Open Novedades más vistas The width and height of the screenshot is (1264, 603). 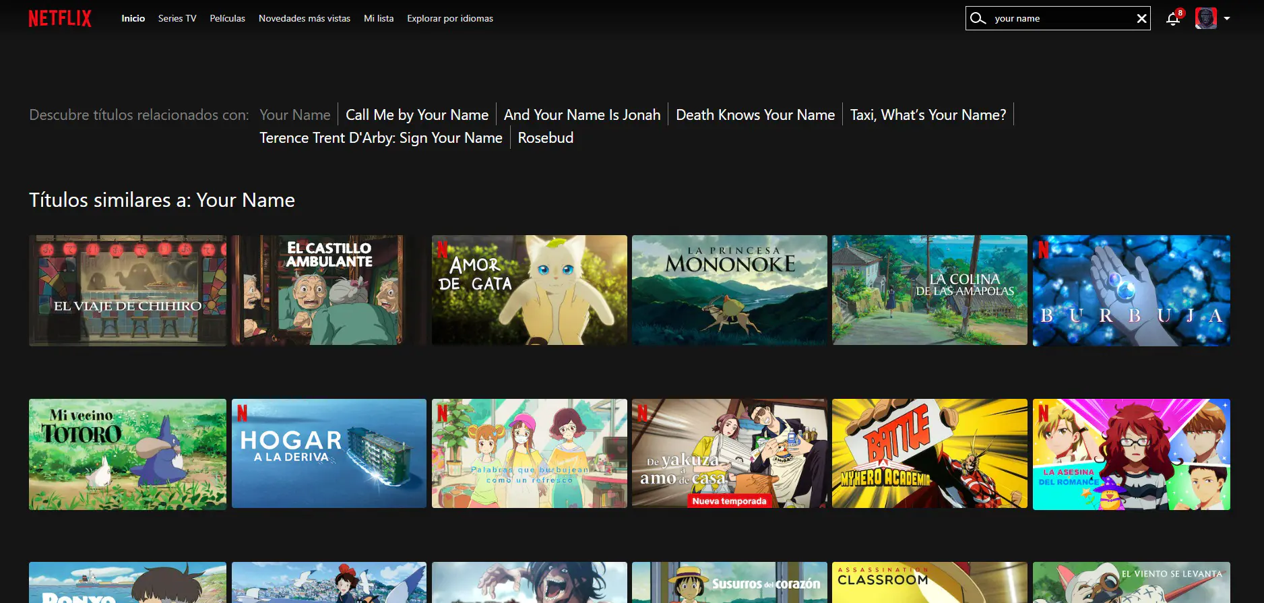[x=305, y=18]
